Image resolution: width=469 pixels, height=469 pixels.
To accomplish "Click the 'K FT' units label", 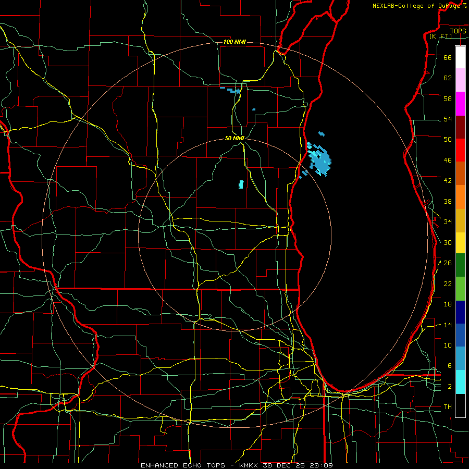I will click(440, 36).
